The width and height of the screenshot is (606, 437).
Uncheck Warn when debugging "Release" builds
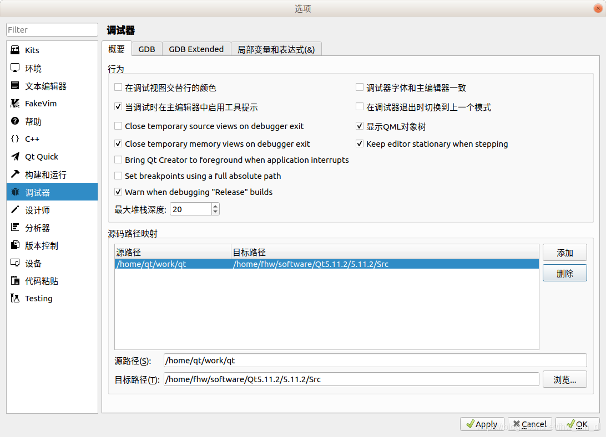point(118,192)
